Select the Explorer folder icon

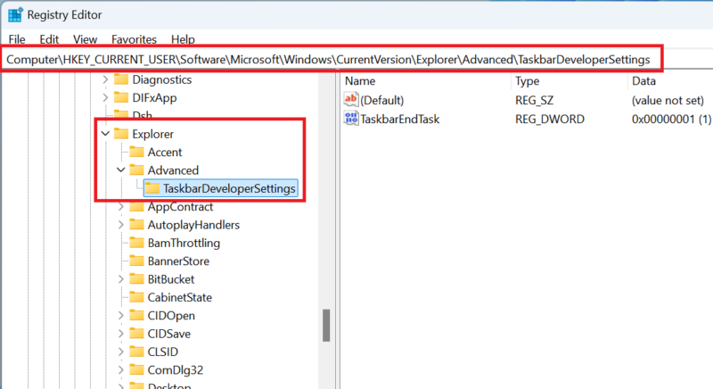121,134
